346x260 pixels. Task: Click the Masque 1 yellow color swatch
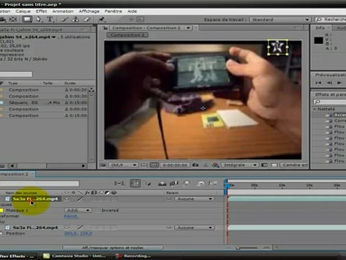point(1,210)
